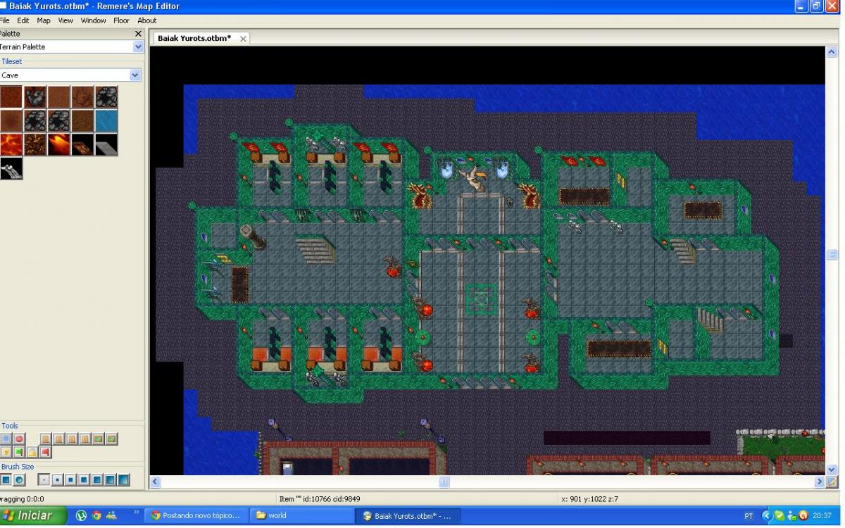Screen dimensions: 845x528
Task: Open the Map menu
Action: coord(44,20)
